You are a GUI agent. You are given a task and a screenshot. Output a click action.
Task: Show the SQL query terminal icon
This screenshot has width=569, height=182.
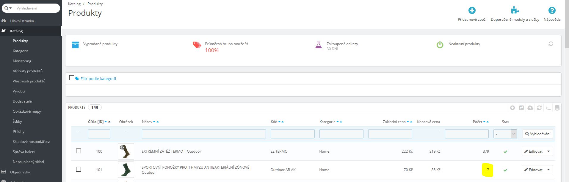click(x=548, y=108)
